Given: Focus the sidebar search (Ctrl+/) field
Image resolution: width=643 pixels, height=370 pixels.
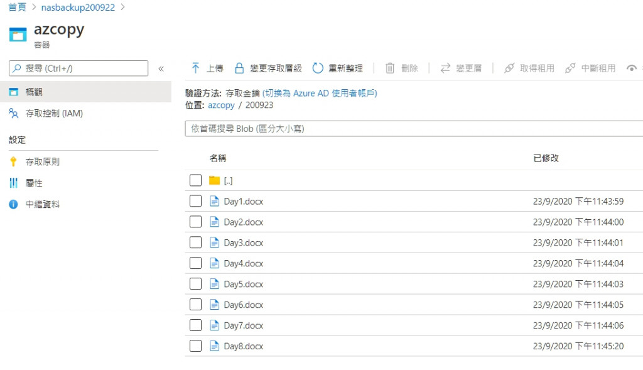Looking at the screenshot, I should point(78,68).
